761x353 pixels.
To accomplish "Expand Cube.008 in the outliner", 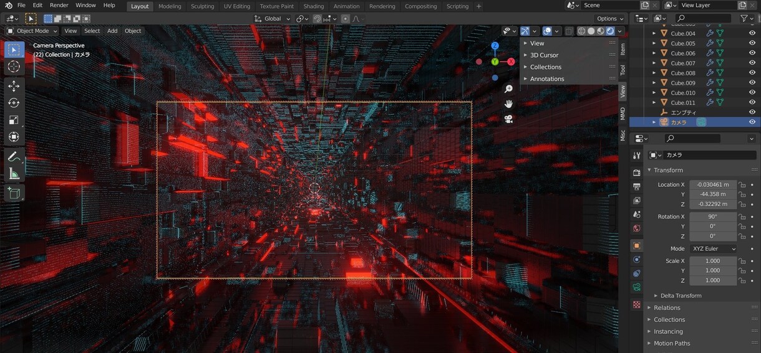I will pos(654,73).
